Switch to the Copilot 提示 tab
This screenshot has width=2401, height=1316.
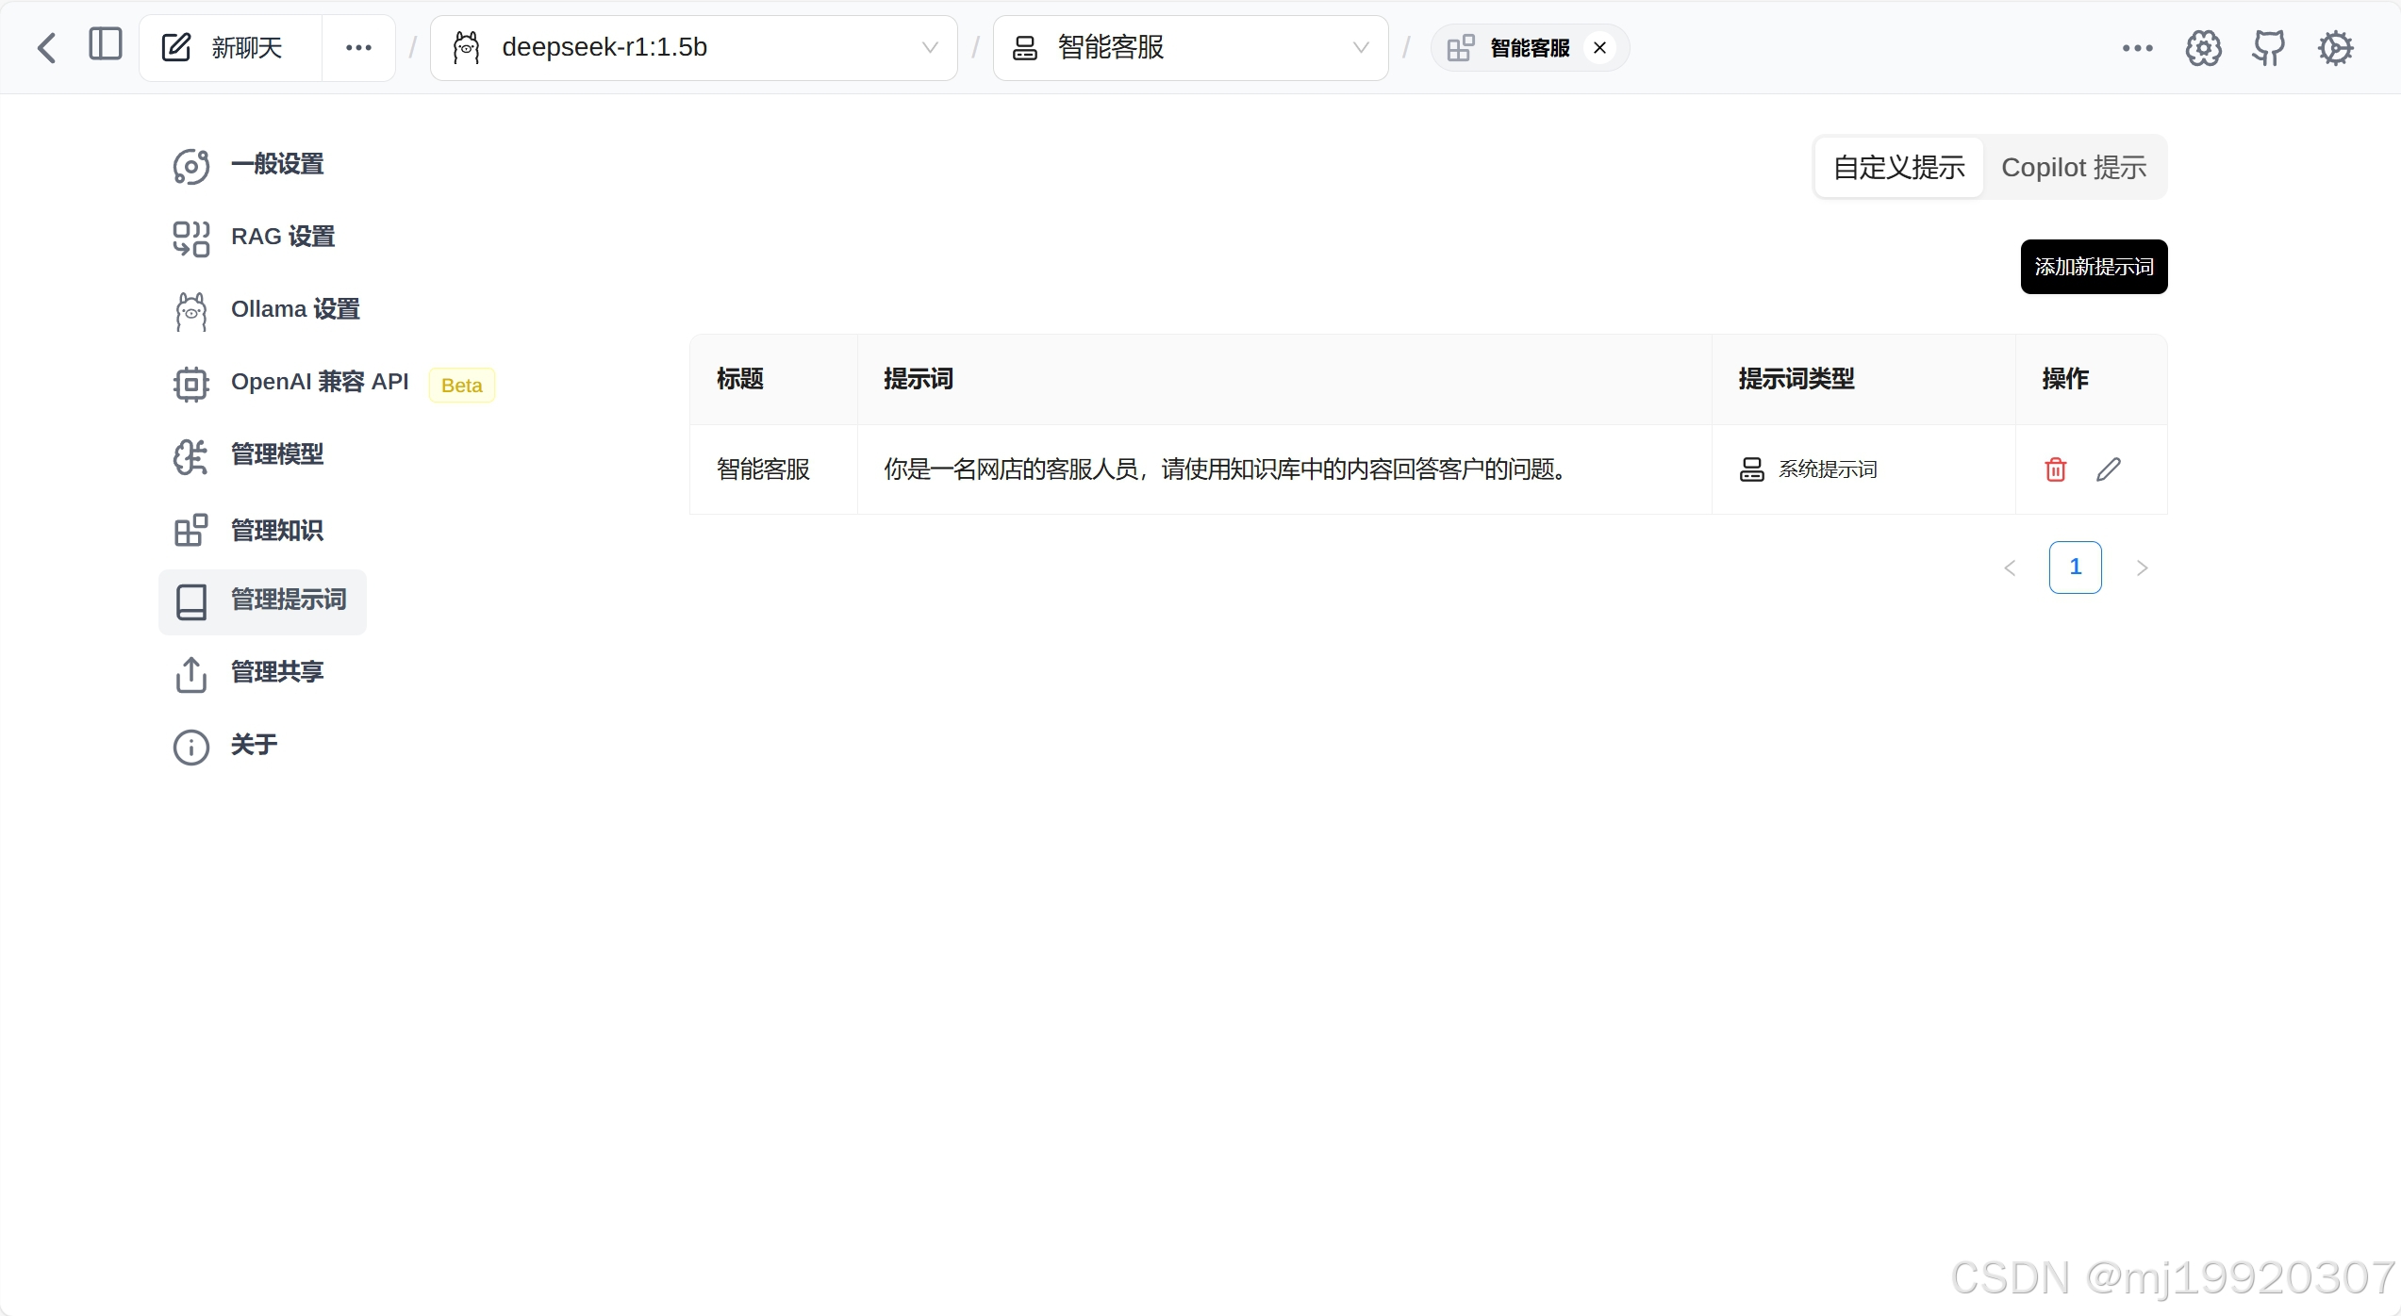tap(2073, 168)
